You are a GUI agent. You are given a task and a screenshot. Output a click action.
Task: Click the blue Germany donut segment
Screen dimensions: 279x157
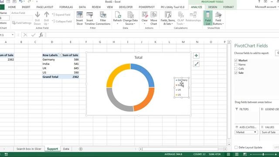click(x=146, y=73)
